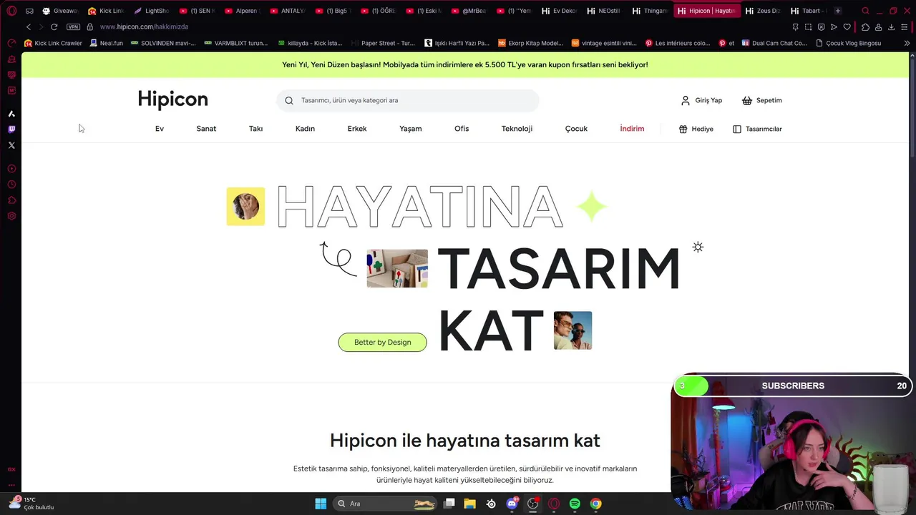This screenshot has width=916, height=515.
Task: Click the magnifier icon in Hipicon search
Action: [289, 100]
